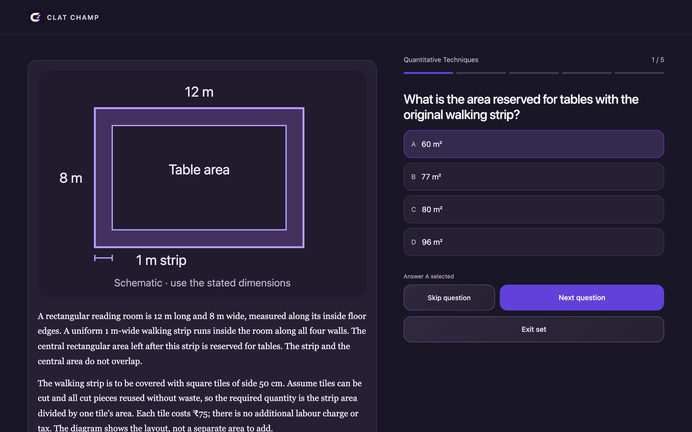Click the 8 m dimension label
692x432 pixels.
(71, 178)
